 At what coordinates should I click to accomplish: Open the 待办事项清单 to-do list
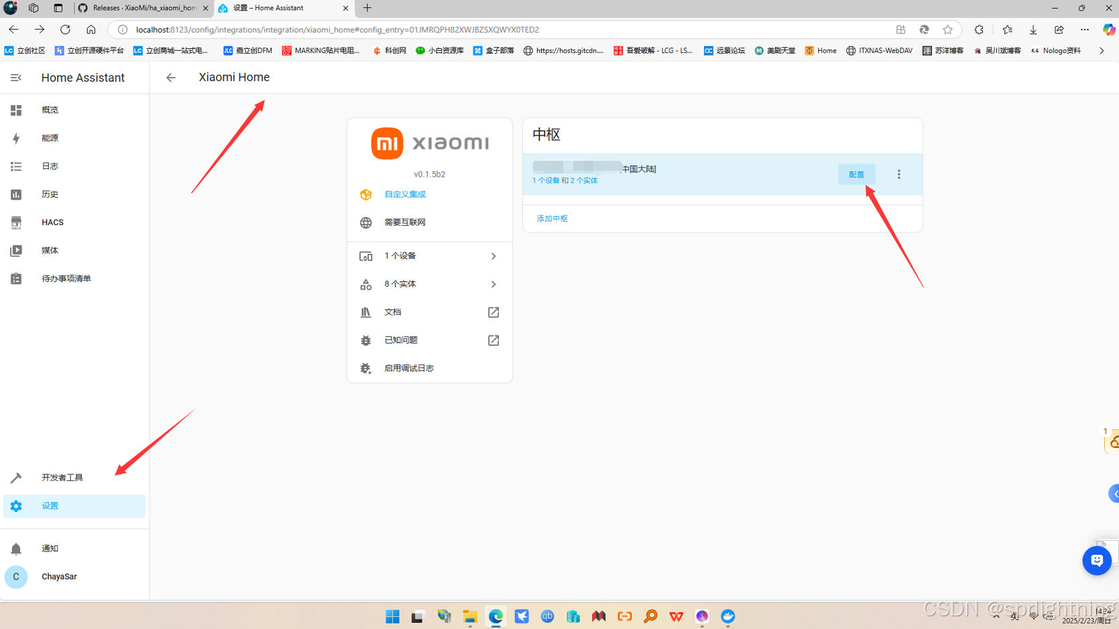(x=74, y=279)
